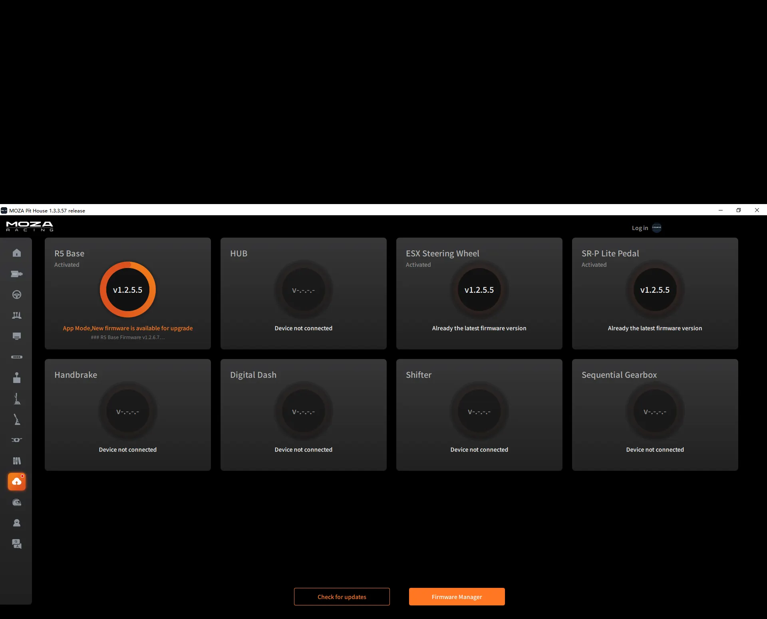
Task: Click the R5 Base card title
Action: point(70,254)
